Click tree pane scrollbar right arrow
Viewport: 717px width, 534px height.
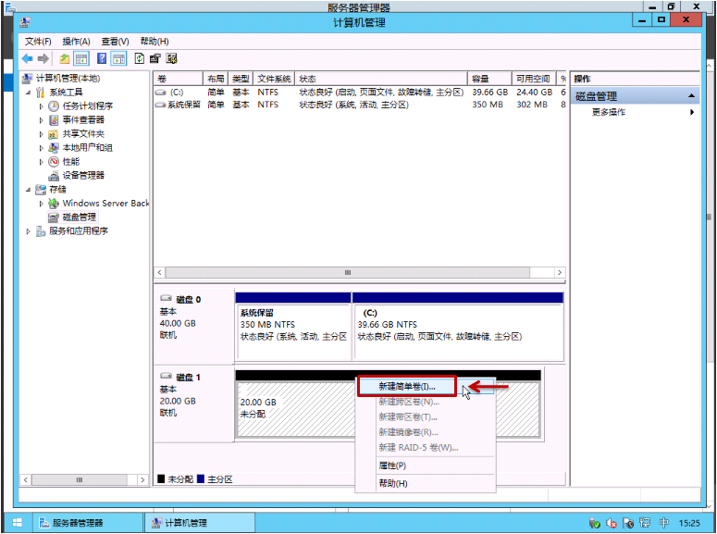point(142,479)
